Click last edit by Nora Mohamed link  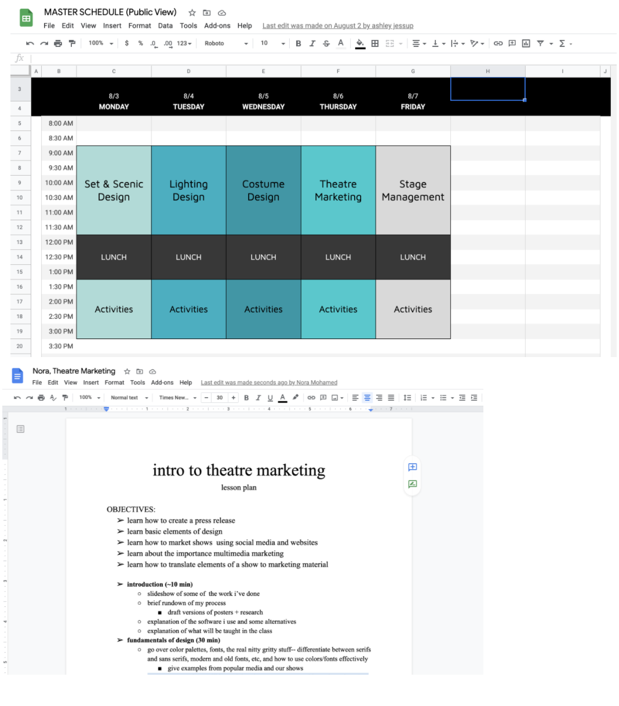click(269, 383)
